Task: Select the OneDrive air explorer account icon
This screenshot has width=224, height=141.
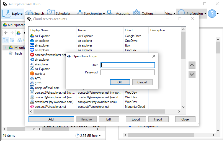Action: pyautogui.click(x=32, y=40)
